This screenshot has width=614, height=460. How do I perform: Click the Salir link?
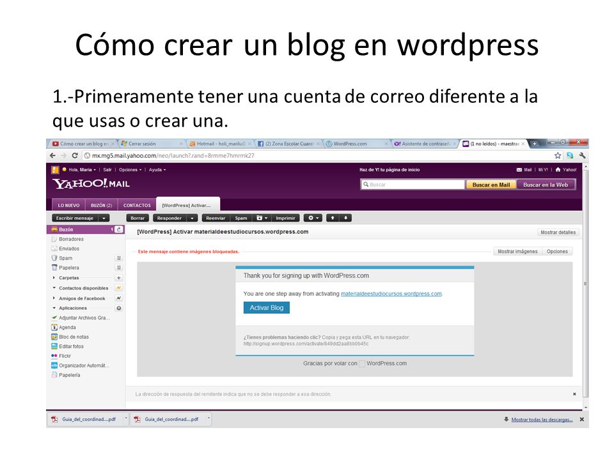pyautogui.click(x=107, y=170)
